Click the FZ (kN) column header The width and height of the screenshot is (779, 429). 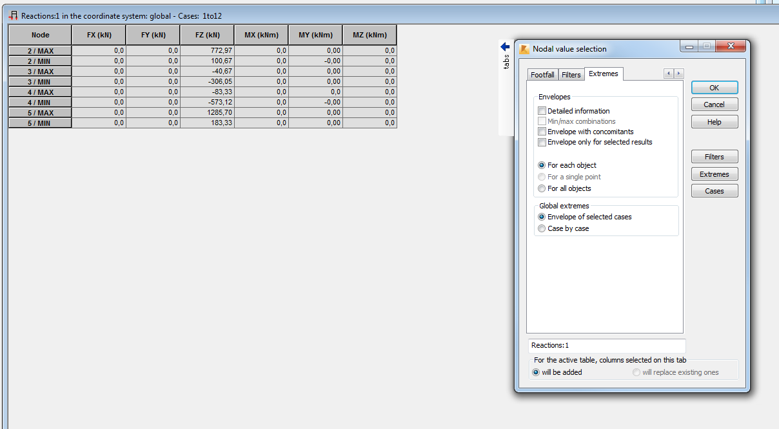coord(206,34)
